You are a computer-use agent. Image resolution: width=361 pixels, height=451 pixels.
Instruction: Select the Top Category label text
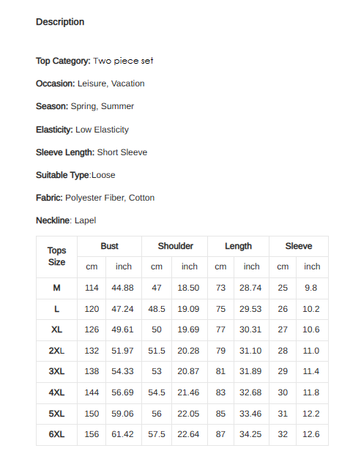[x=63, y=61]
